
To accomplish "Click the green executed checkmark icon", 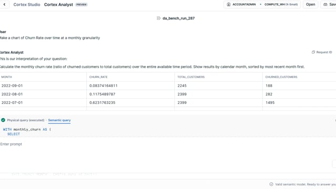I will tap(3, 120).
